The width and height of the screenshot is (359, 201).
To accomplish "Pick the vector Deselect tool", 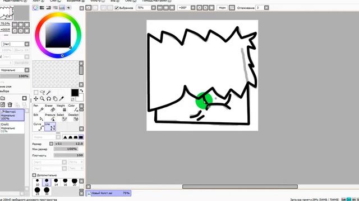I will tap(73, 117).
